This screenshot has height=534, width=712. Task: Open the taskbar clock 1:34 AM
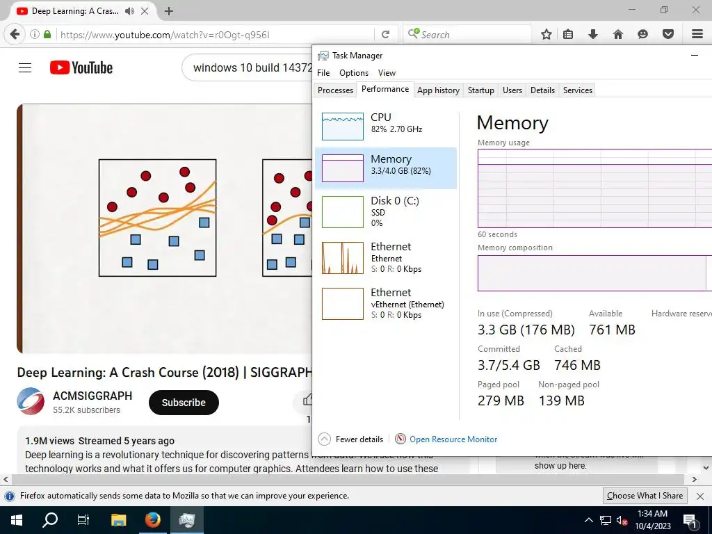click(652, 520)
